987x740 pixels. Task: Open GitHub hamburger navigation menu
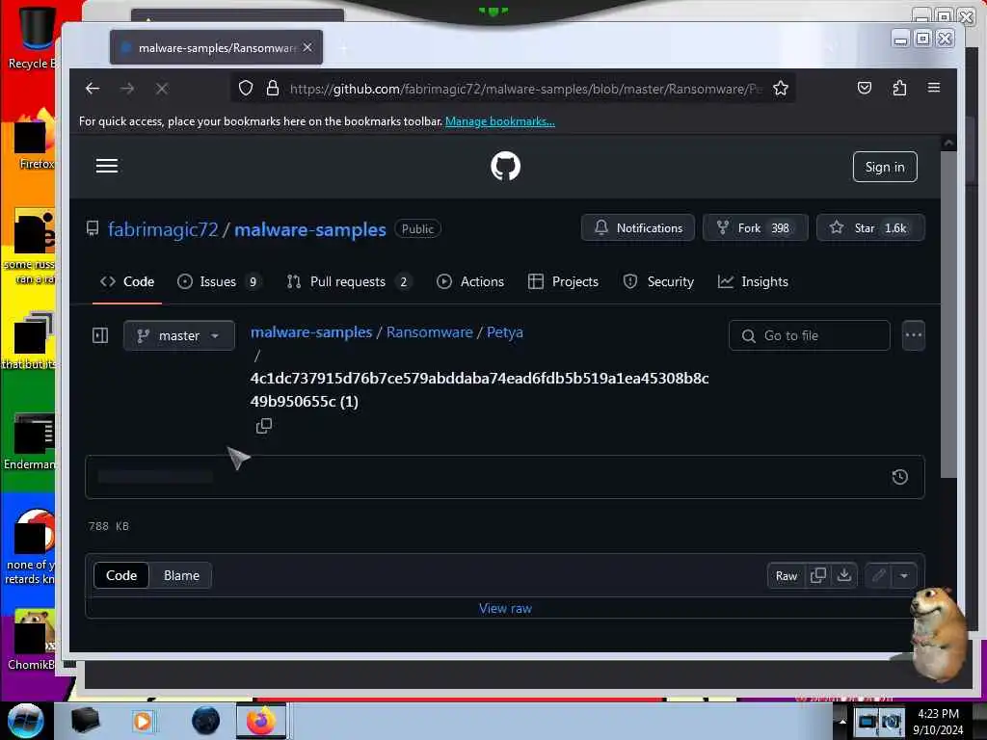pos(107,166)
